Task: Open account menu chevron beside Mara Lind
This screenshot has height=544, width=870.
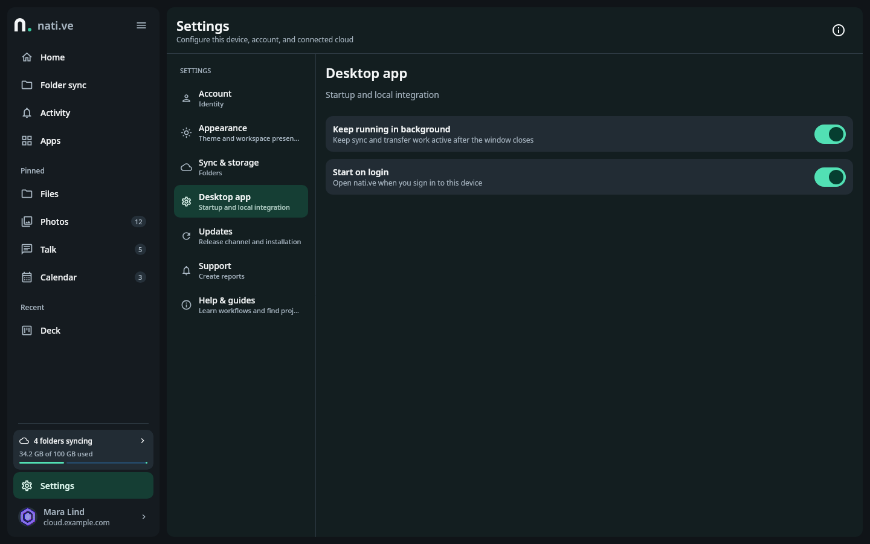Action: [144, 517]
